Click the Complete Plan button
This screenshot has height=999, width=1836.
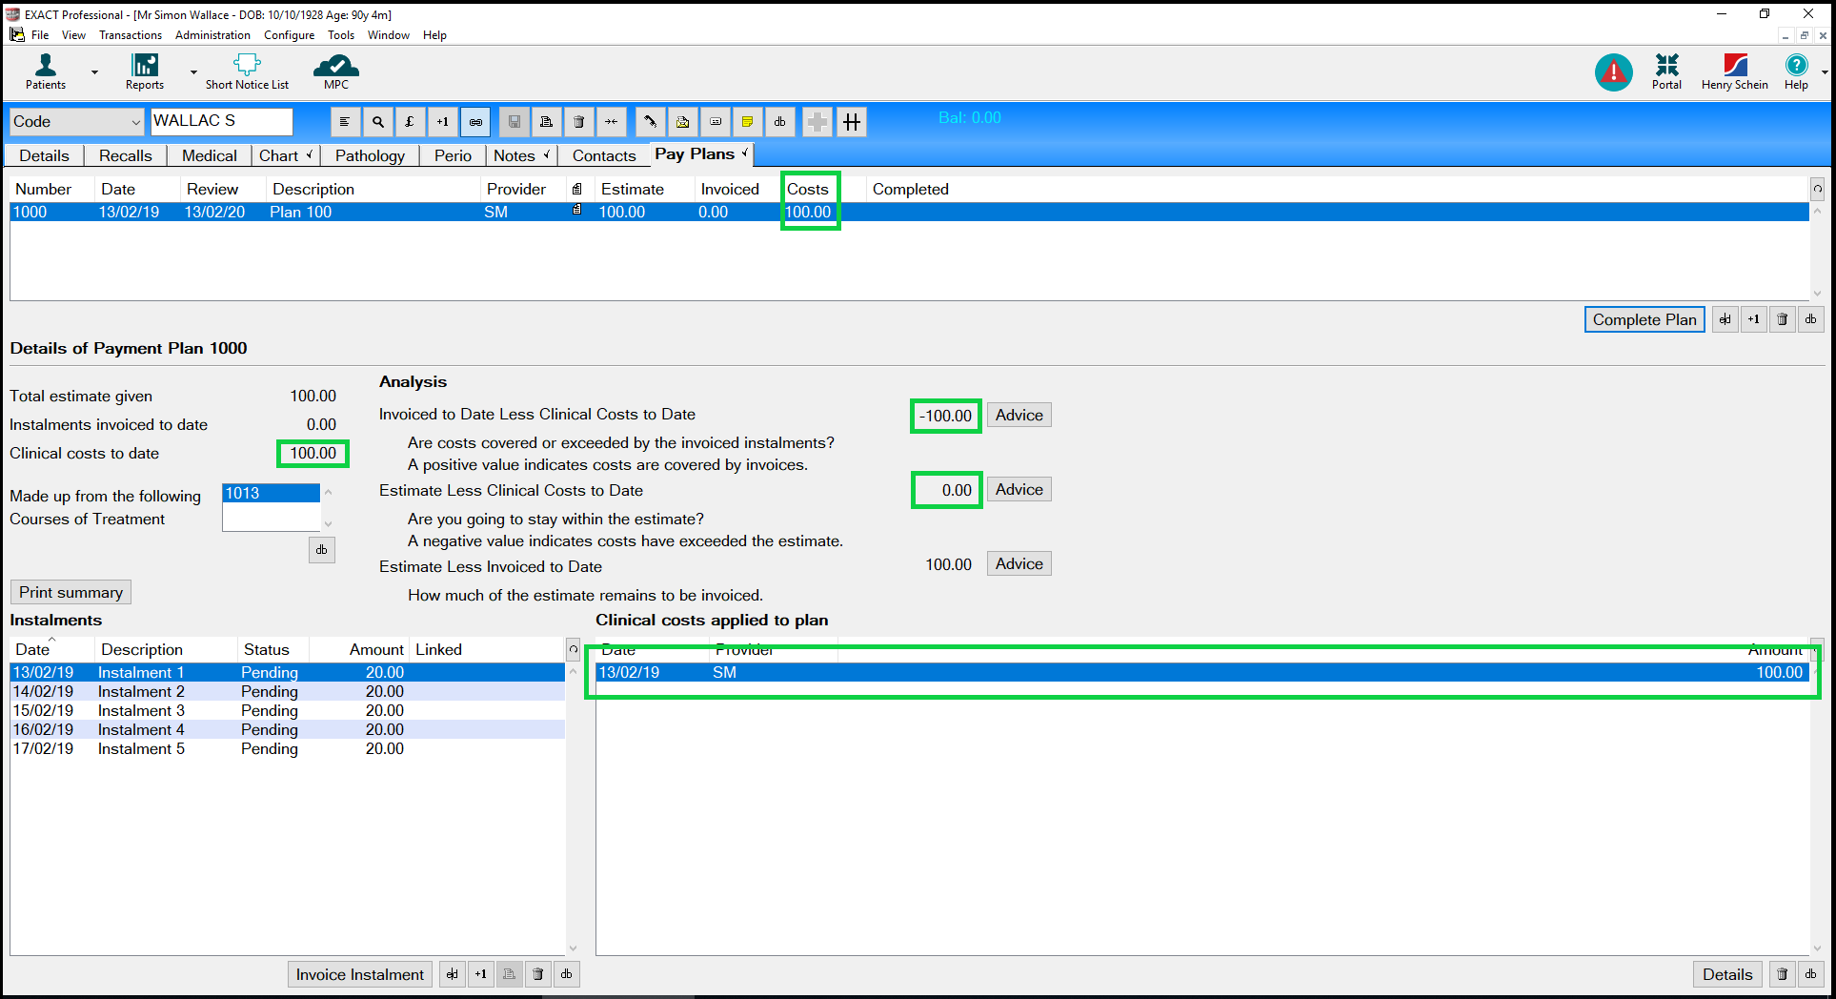1644,319
